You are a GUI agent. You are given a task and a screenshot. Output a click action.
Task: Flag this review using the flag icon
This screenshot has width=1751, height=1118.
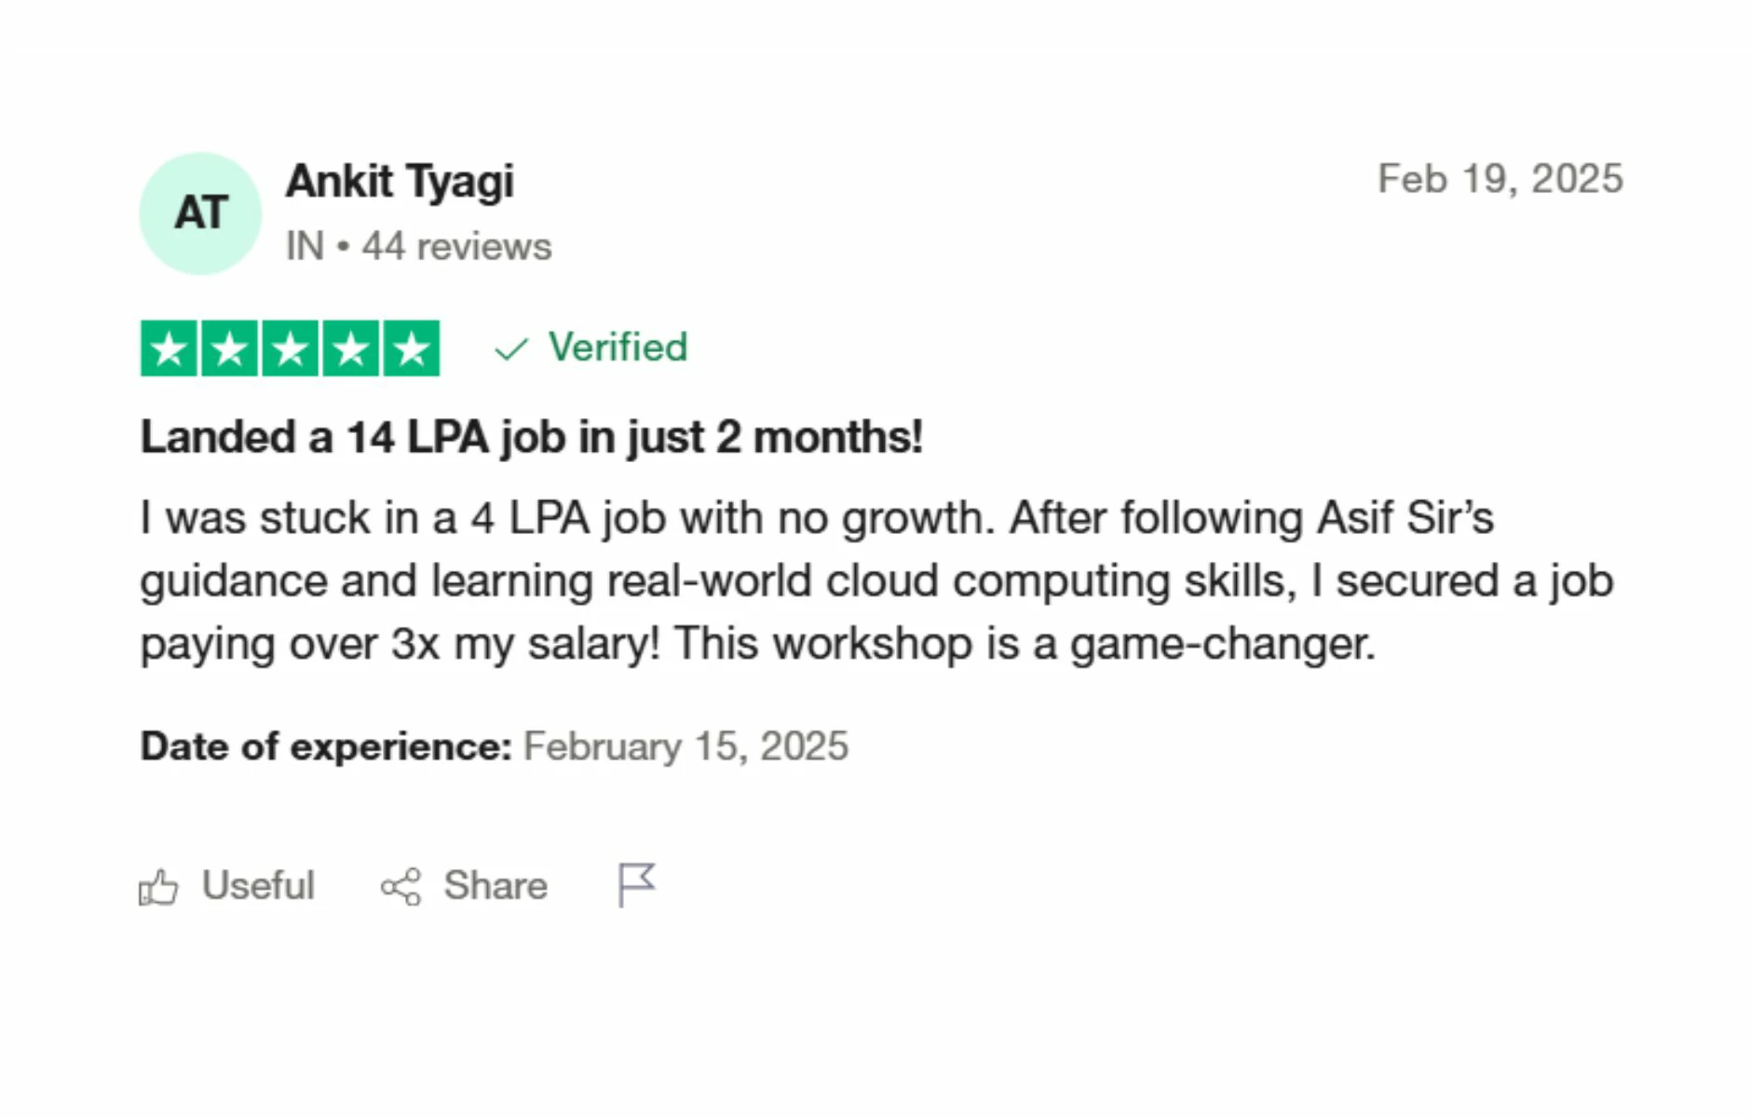tap(637, 884)
